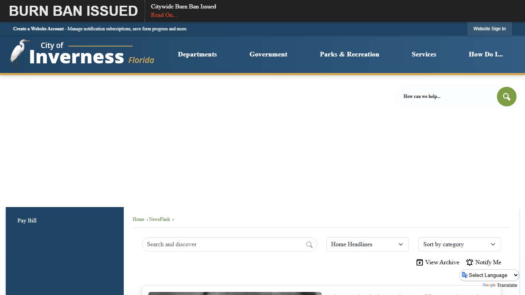Follow the Read On... burn ban link

click(x=164, y=15)
